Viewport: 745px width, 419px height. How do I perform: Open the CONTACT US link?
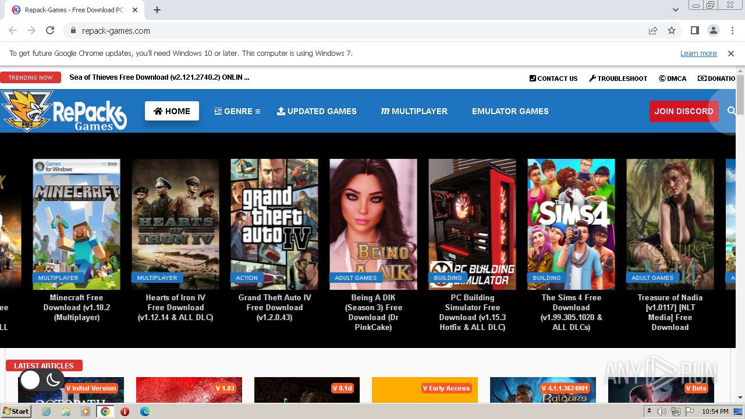pos(554,79)
